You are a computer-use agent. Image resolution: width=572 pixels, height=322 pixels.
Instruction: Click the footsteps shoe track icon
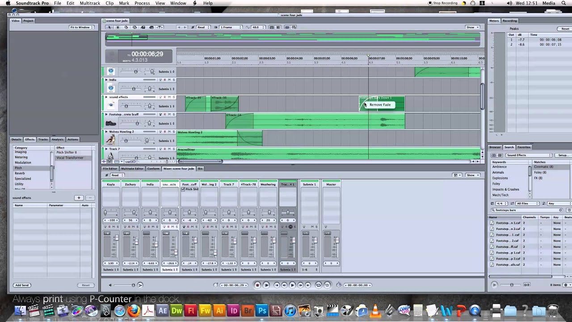pos(111,123)
